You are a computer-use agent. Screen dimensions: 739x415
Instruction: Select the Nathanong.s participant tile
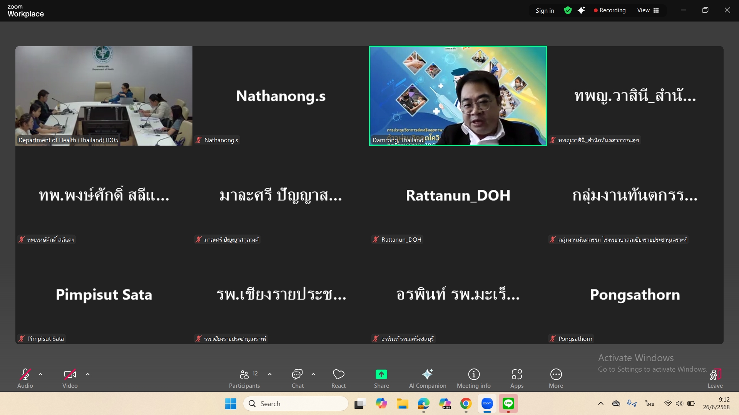[281, 96]
